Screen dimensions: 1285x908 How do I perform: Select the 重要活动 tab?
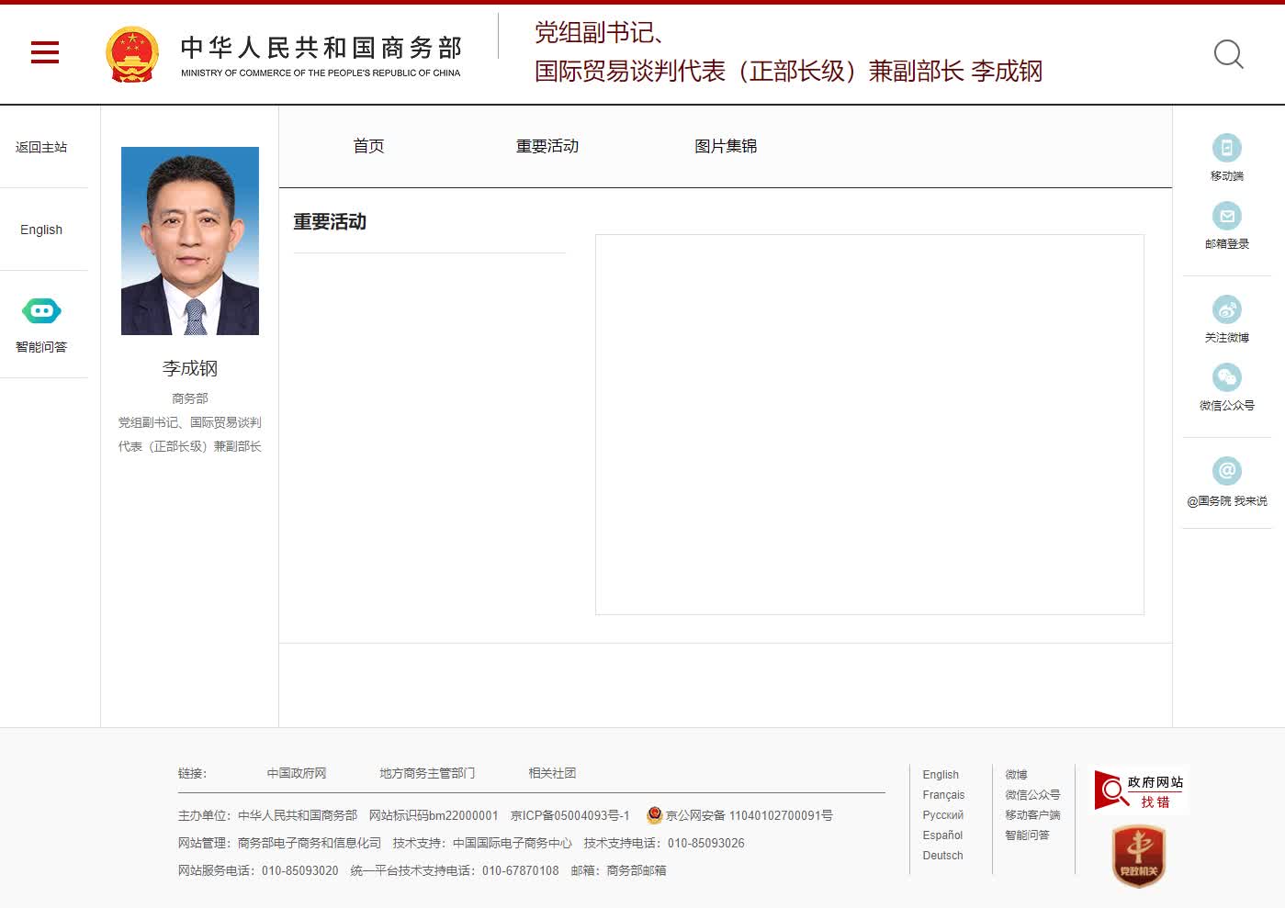click(547, 147)
